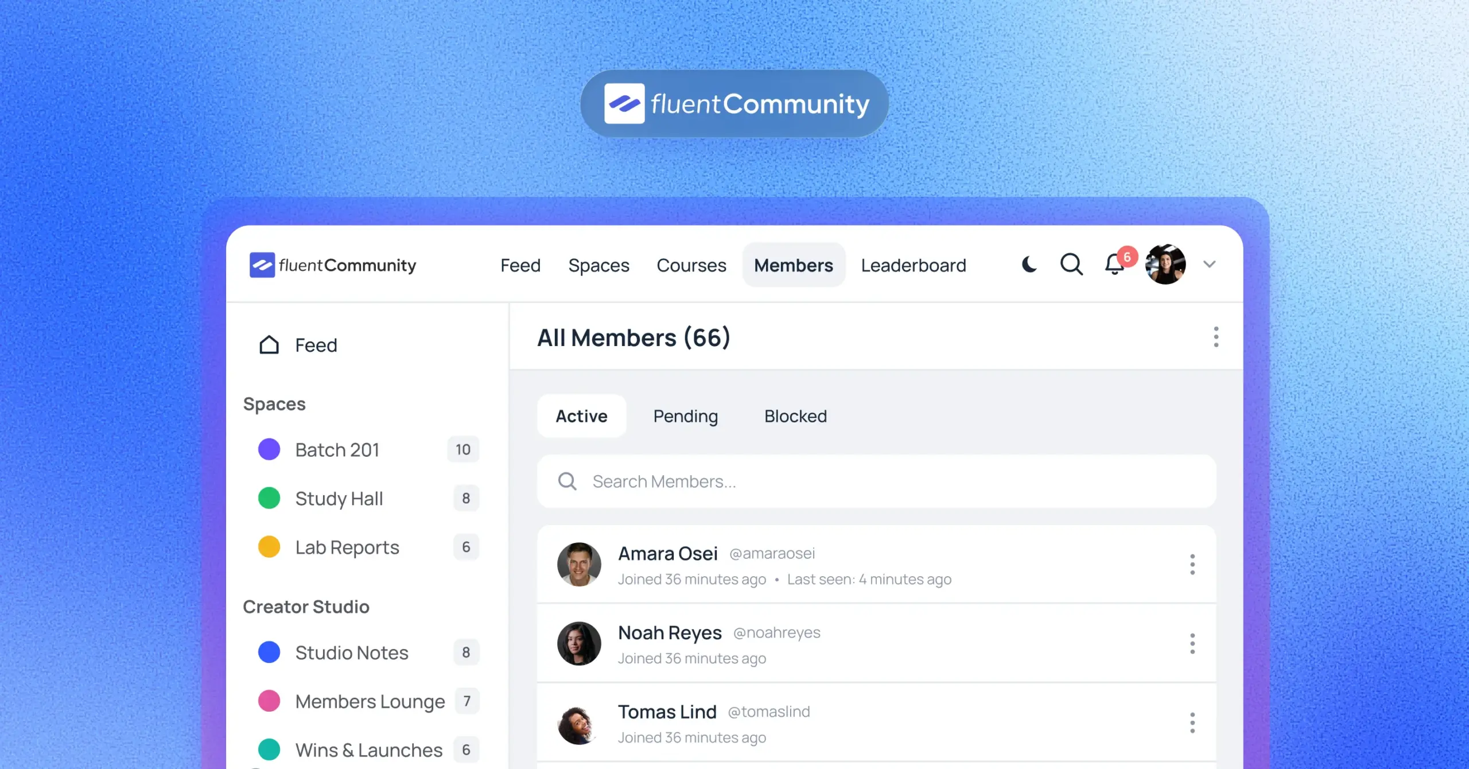
Task: Open the All Members three-dot options menu
Action: click(x=1216, y=337)
